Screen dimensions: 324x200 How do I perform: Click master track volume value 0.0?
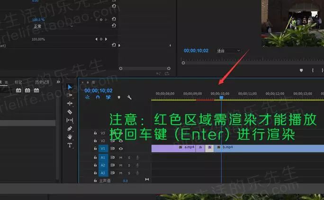(x=125, y=181)
